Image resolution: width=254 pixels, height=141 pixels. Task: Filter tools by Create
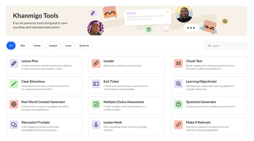pos(37,45)
